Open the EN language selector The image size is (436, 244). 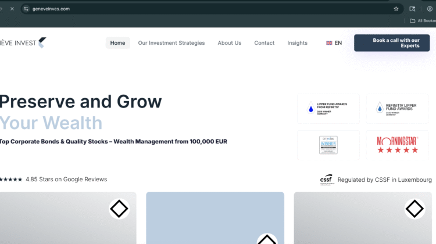(x=334, y=43)
